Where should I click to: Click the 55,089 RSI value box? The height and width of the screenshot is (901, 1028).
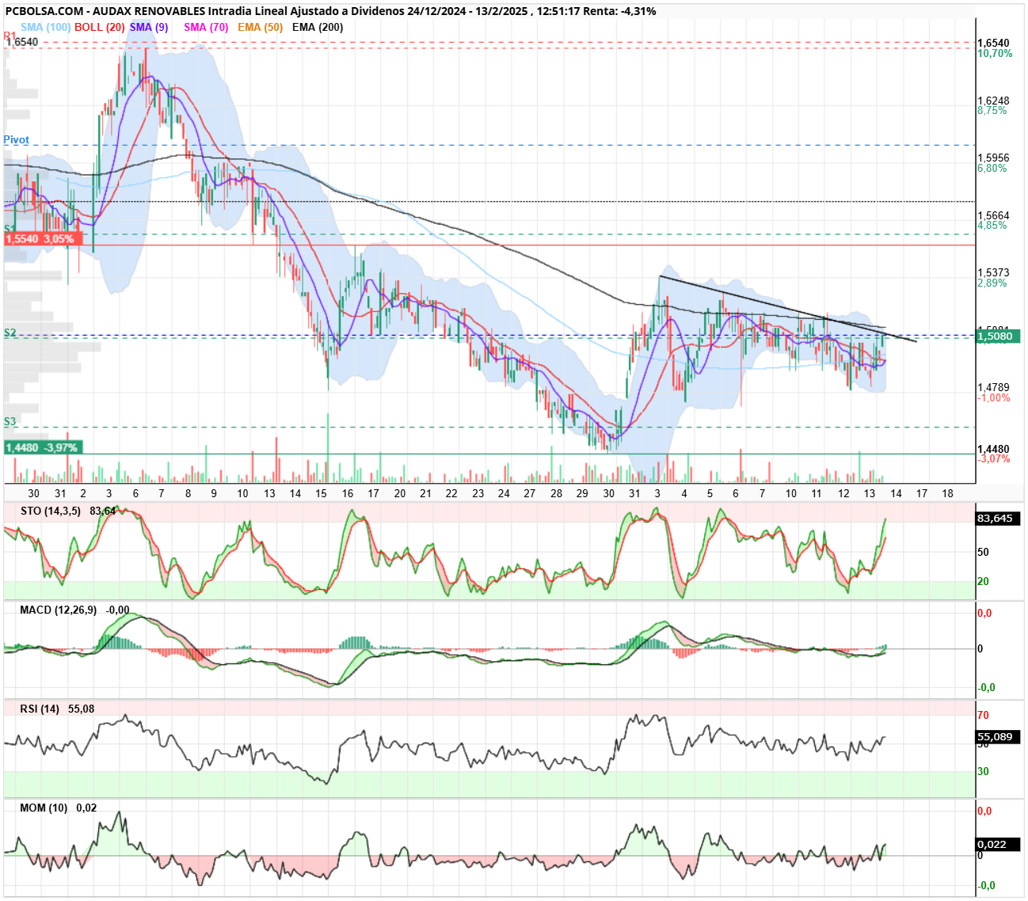tap(999, 737)
